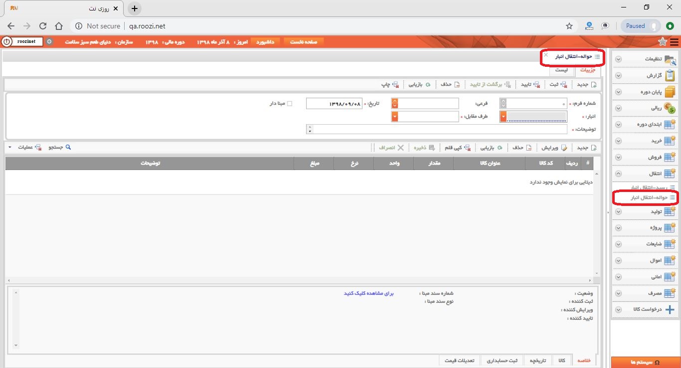Screen dimensions: 681x368
Task: Expand the گزارش sidebar section chevron
Action: pos(618,76)
